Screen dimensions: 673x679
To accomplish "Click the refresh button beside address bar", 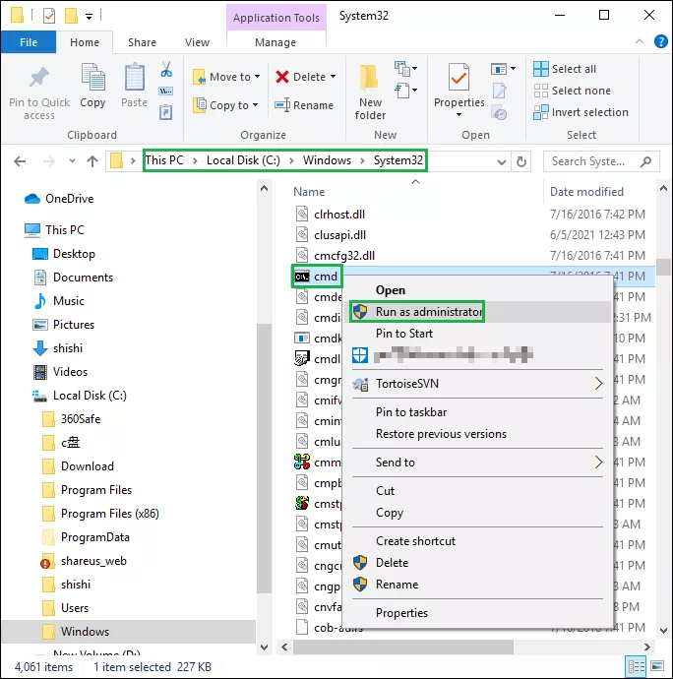I will pyautogui.click(x=521, y=161).
